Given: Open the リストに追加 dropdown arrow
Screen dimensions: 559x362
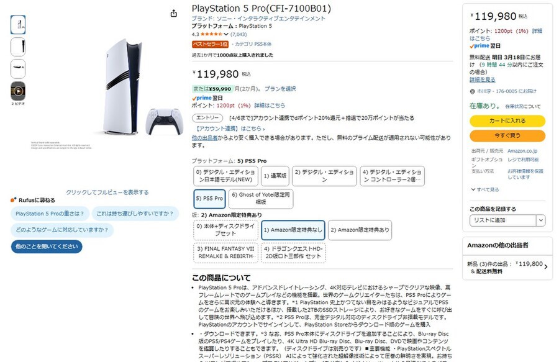Looking at the screenshot, I should click(x=541, y=220).
